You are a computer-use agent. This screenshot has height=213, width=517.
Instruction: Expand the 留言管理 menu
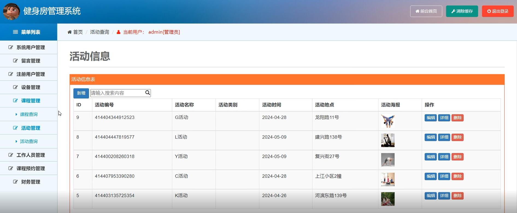29,61
